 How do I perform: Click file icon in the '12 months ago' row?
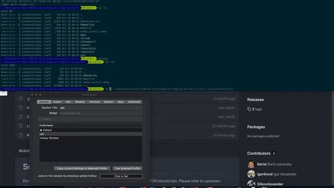21,126
